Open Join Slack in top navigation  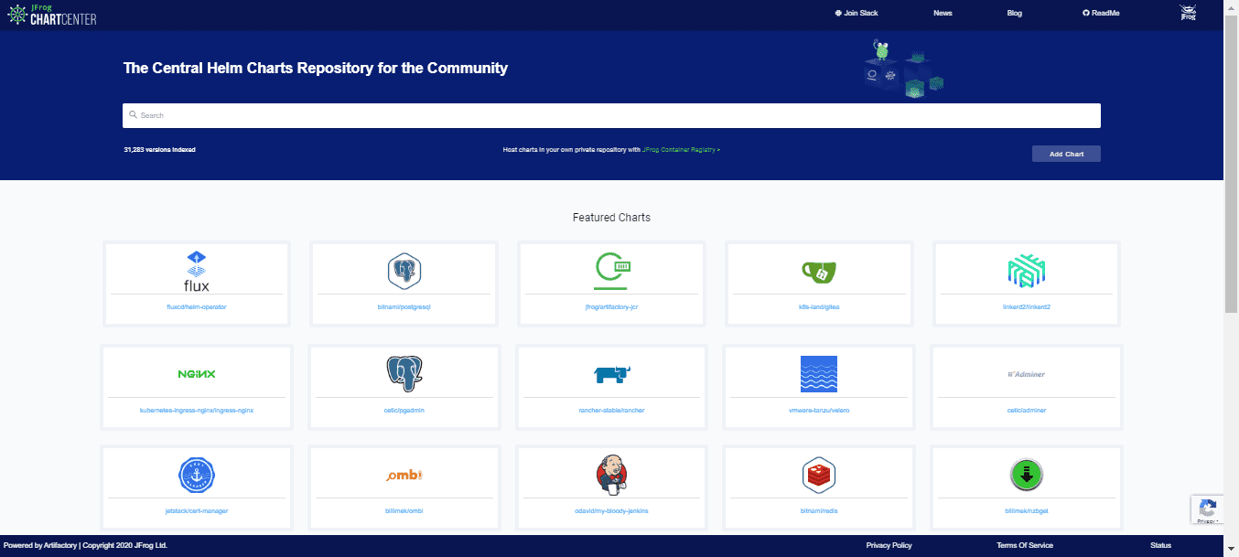pos(857,14)
